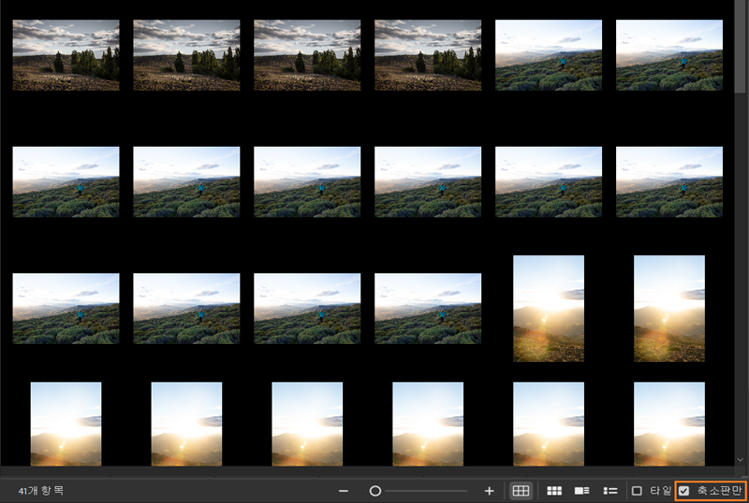Select the last portrait thumbnail in third row
The image size is (749, 503).
[669, 309]
